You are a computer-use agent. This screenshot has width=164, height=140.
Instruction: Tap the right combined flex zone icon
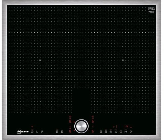pyautogui.click(x=106, y=132)
